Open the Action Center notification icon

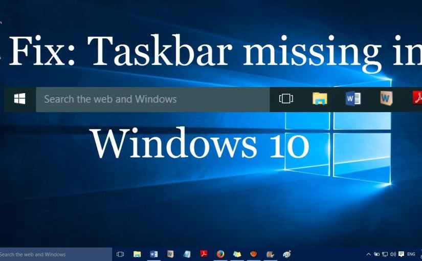[x=401, y=254]
